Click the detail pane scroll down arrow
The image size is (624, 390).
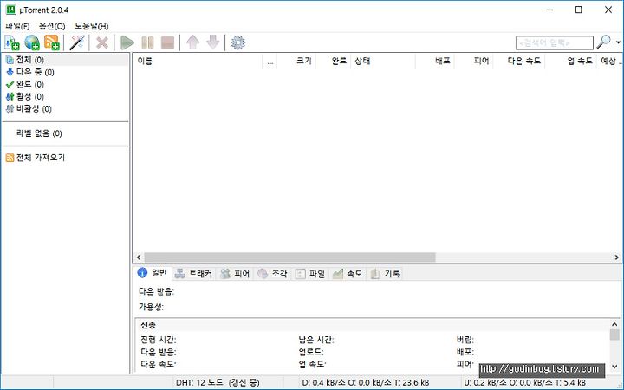614,367
